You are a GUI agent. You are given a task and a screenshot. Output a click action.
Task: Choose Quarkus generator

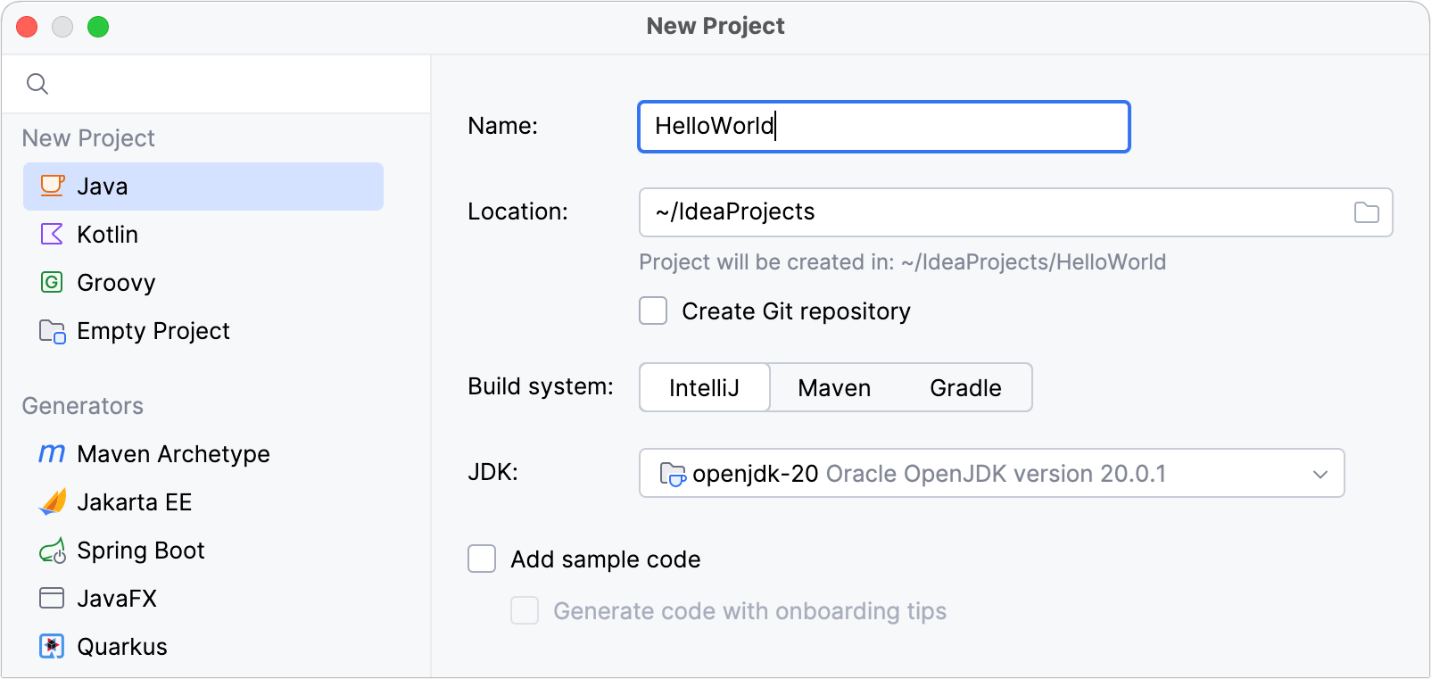pos(203,647)
